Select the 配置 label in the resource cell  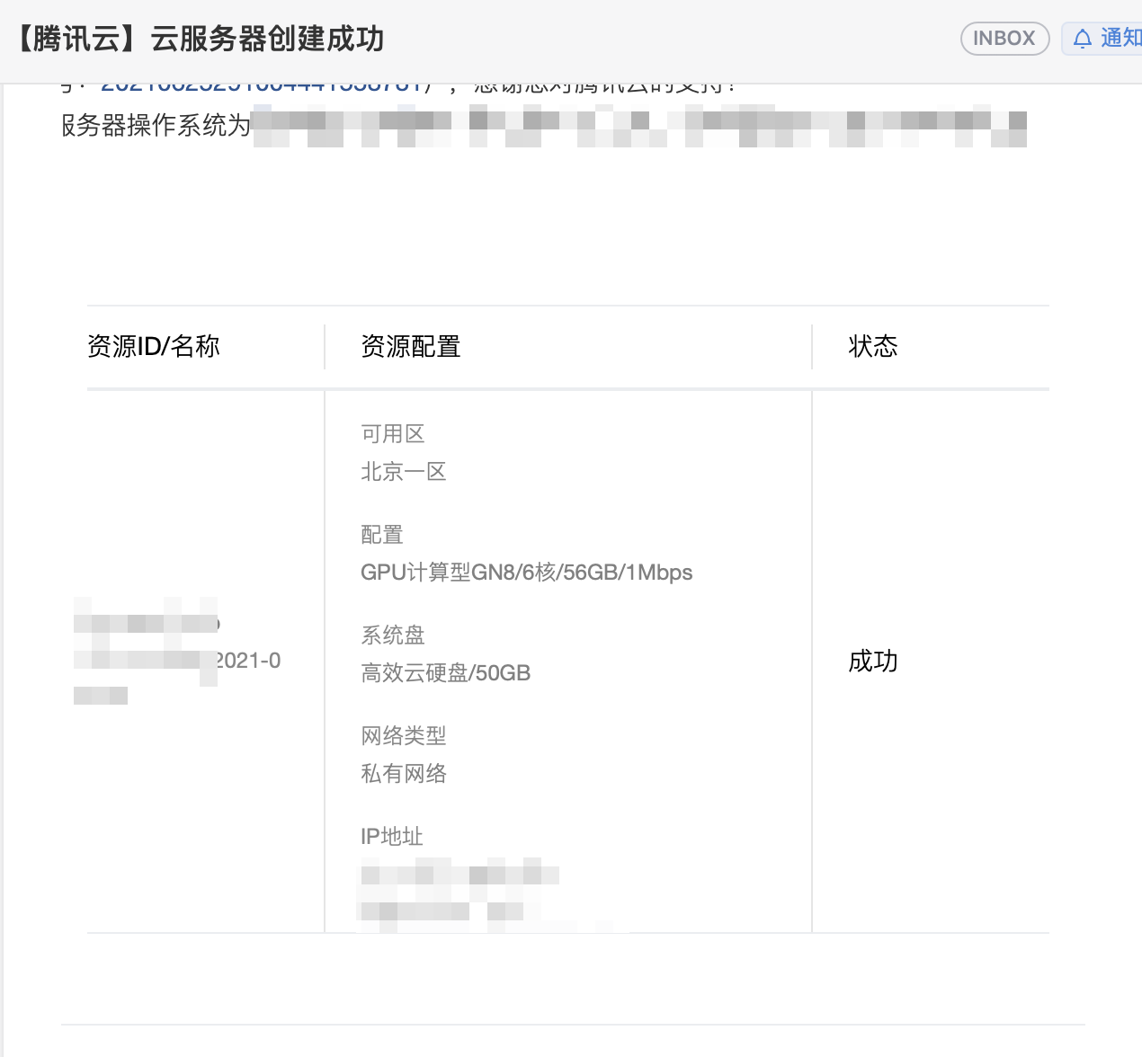tap(382, 535)
